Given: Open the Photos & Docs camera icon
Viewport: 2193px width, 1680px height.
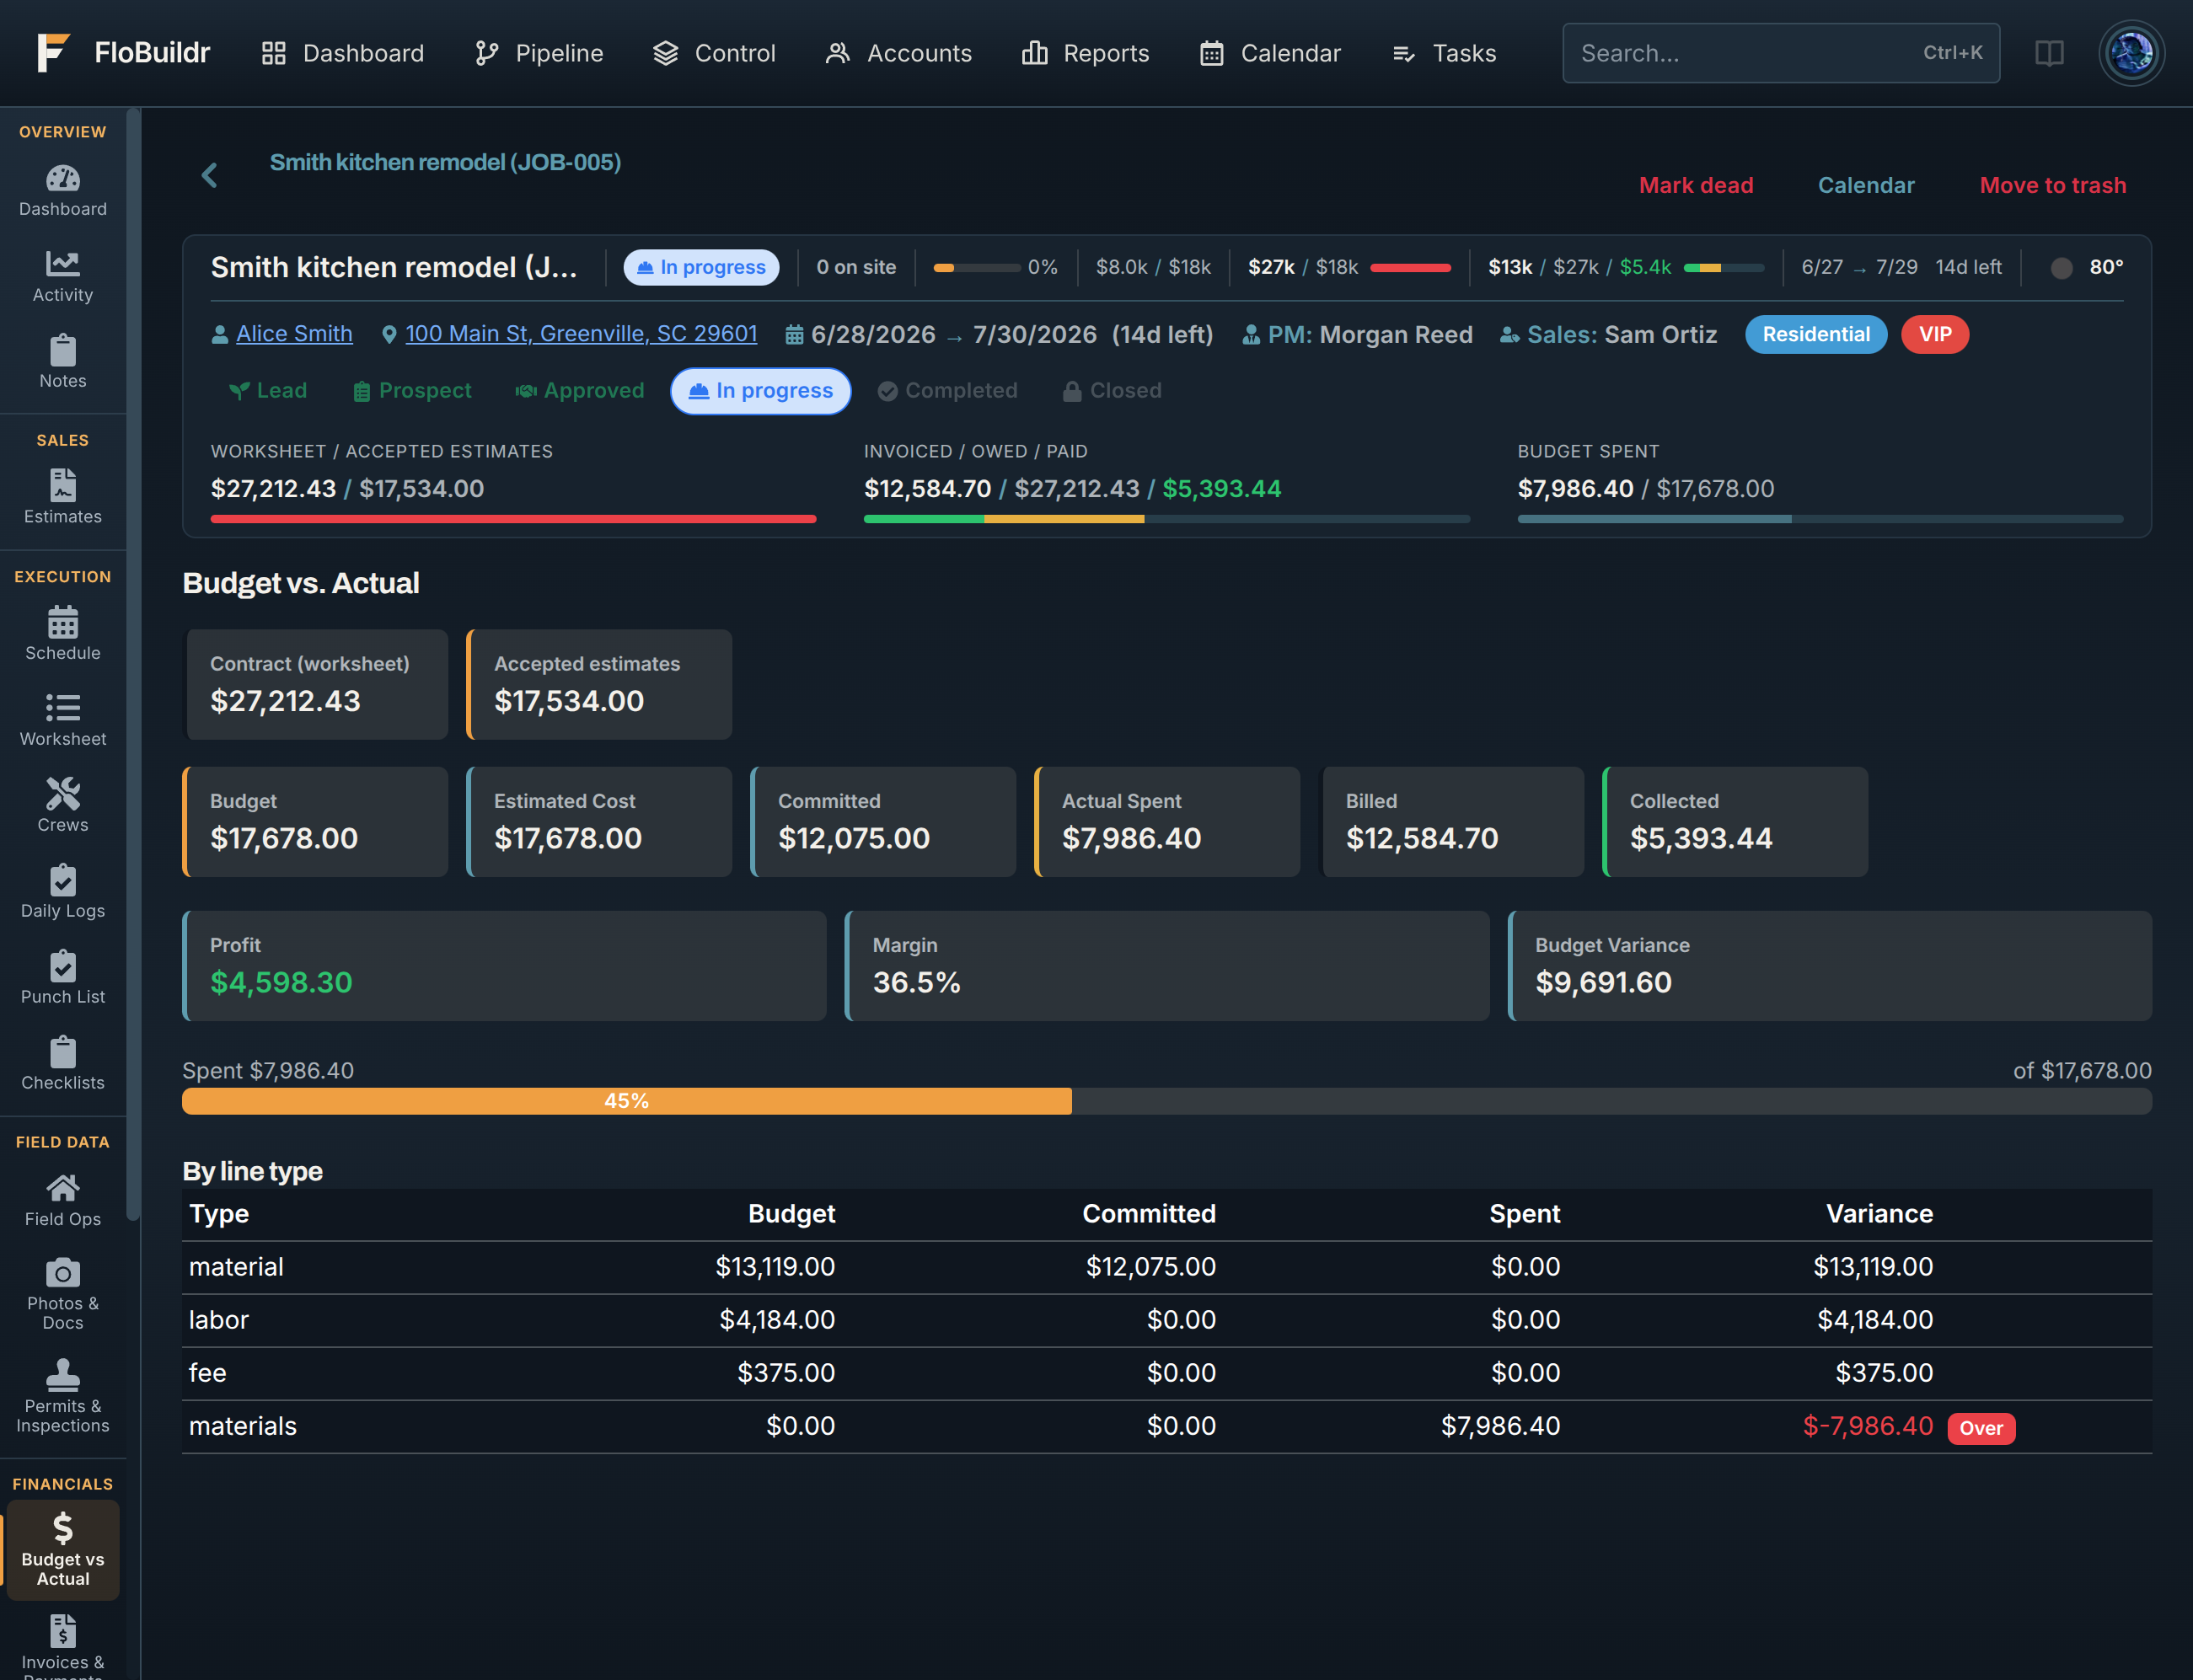Looking at the screenshot, I should click(63, 1273).
